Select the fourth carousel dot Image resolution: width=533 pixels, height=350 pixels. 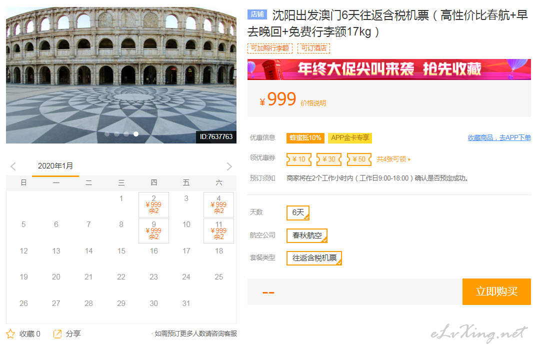tap(136, 134)
